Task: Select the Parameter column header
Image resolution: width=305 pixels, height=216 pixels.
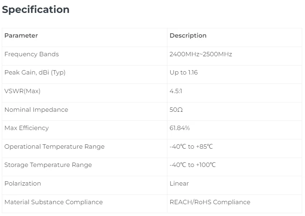Action: 21,35
